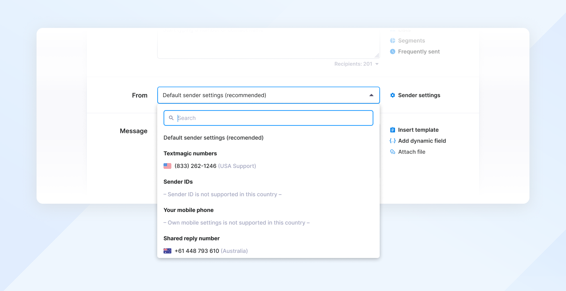Click inside the recipients text area
The image size is (566, 291).
click(x=267, y=45)
